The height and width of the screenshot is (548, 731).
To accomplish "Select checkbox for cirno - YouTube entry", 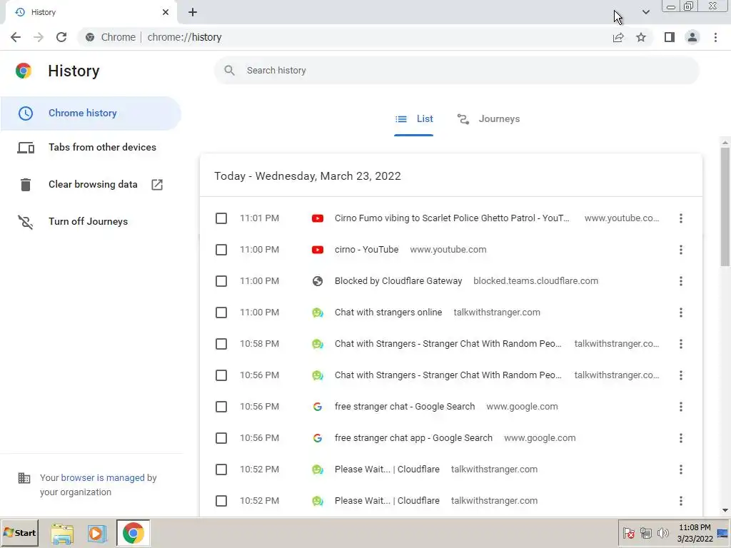I will [221, 250].
